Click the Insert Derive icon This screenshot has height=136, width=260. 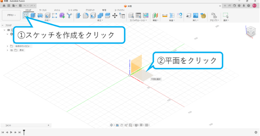[x=188, y=16]
